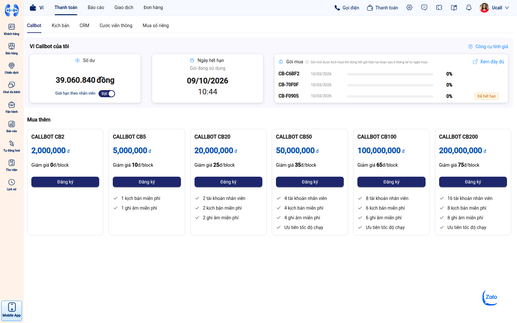Screen dimensions: 517x323
Task: Open the Báo cáo tab in top navigation
Action: pyautogui.click(x=96, y=7)
